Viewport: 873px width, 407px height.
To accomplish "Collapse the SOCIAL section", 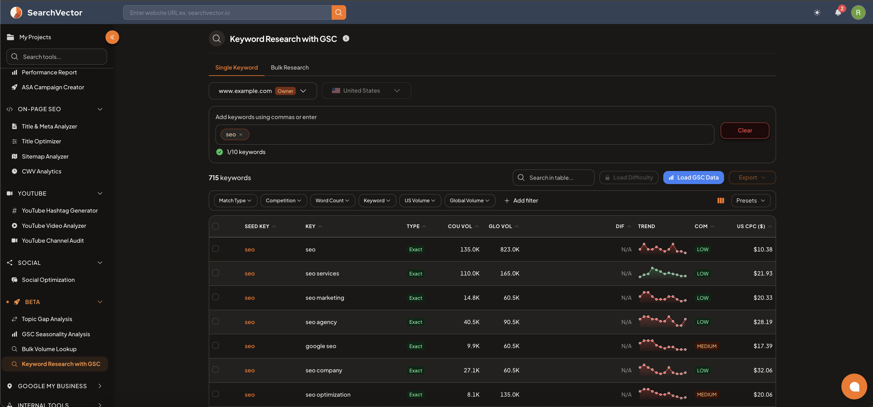I will 100,263.
